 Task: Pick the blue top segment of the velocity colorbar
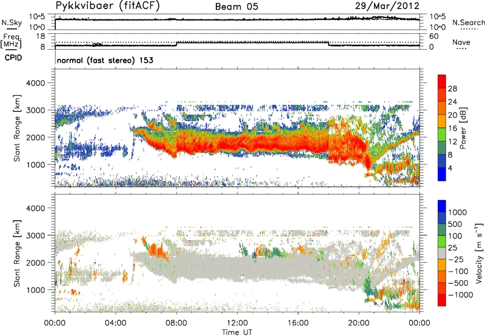(x=442, y=206)
